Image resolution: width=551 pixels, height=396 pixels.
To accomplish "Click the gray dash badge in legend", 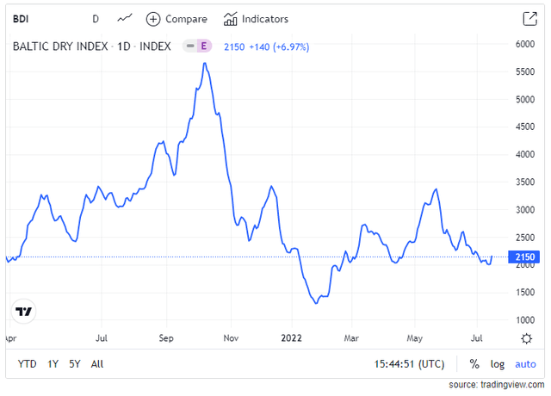I will [189, 46].
